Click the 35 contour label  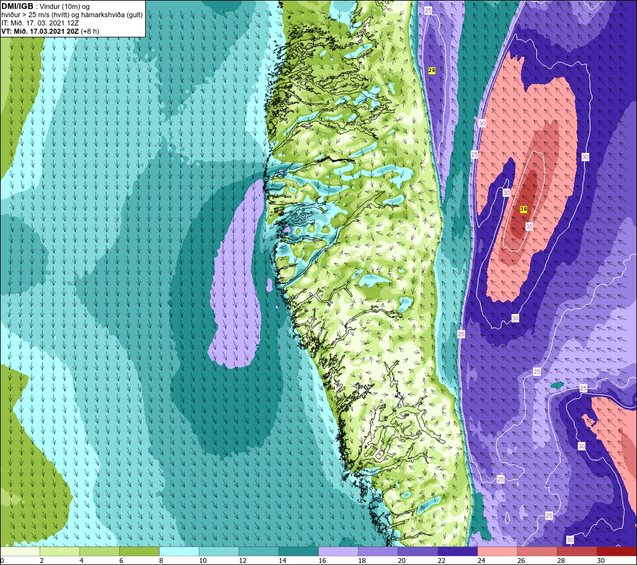[529, 226]
